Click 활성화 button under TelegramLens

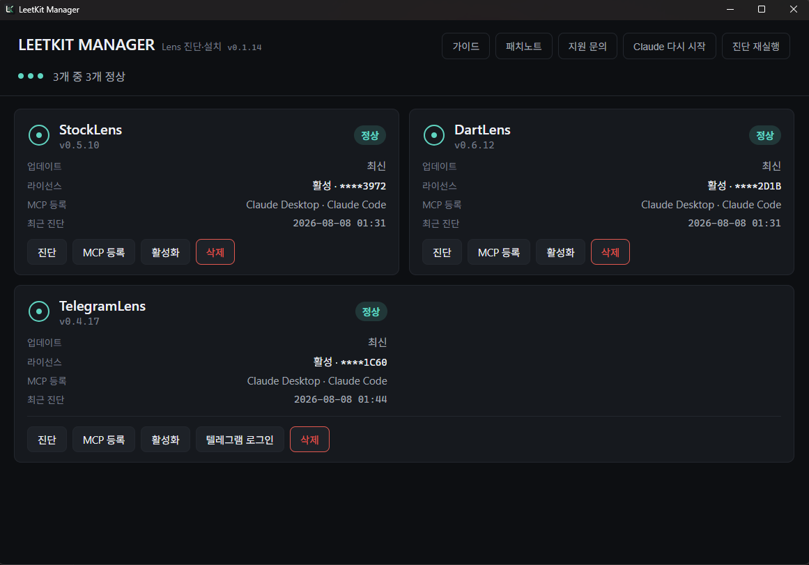click(x=165, y=440)
